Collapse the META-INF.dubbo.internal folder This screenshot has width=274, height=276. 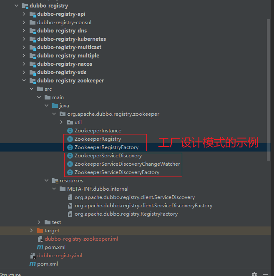(54, 189)
